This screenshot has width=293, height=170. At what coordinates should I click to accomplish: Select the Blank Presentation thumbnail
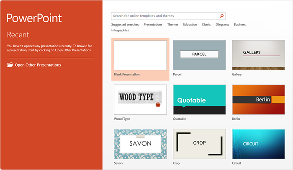(140, 55)
